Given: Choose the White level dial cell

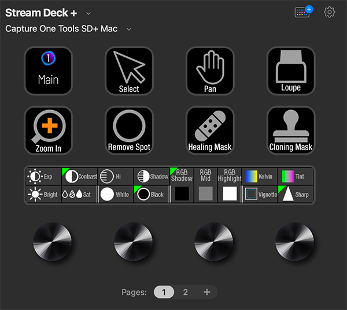Looking at the screenshot, I should click(116, 194).
